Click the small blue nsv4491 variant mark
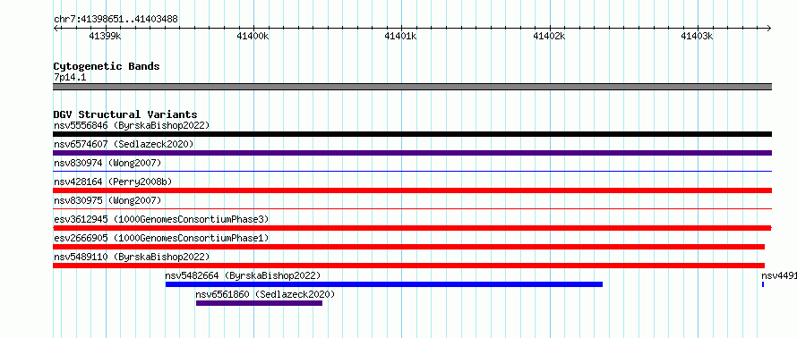 click(x=762, y=284)
